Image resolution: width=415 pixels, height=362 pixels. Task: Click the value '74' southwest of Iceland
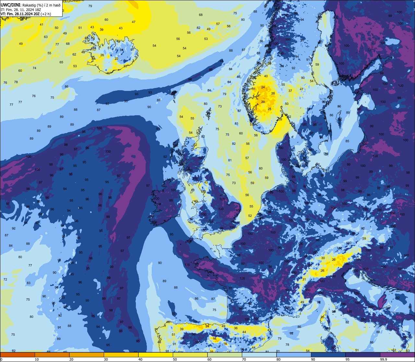34,68
